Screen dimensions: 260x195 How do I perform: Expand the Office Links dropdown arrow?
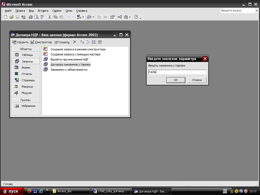pos(83,17)
